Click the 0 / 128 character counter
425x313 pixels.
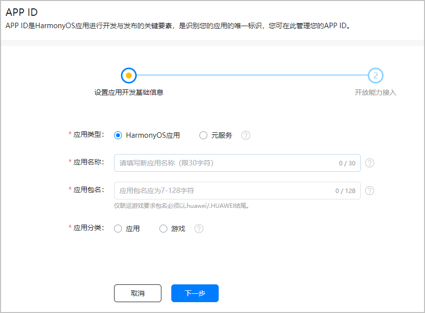pos(345,191)
